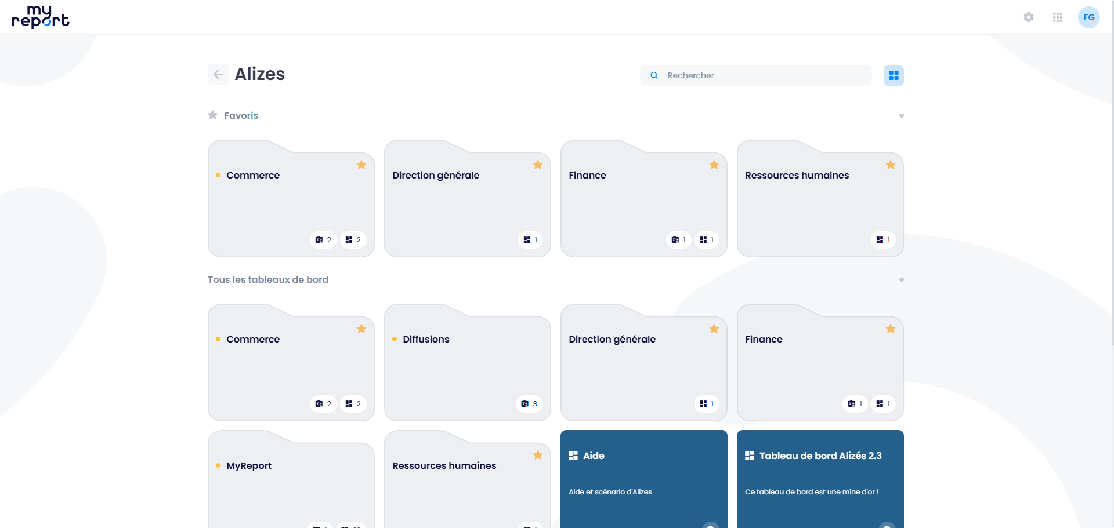Viewport: 1114px width, 528px height.
Task: Click the search magnifier icon
Action: click(654, 75)
